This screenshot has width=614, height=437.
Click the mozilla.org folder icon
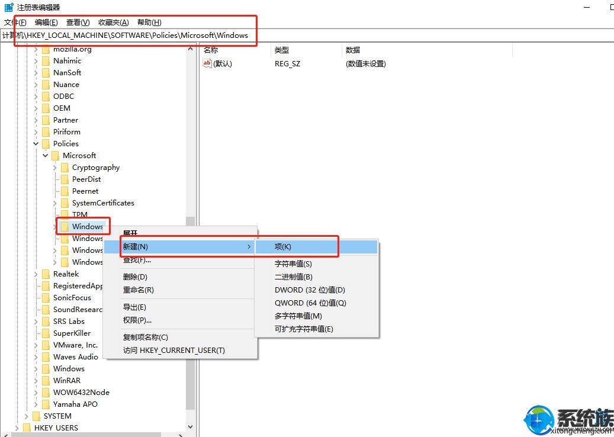tap(46, 49)
